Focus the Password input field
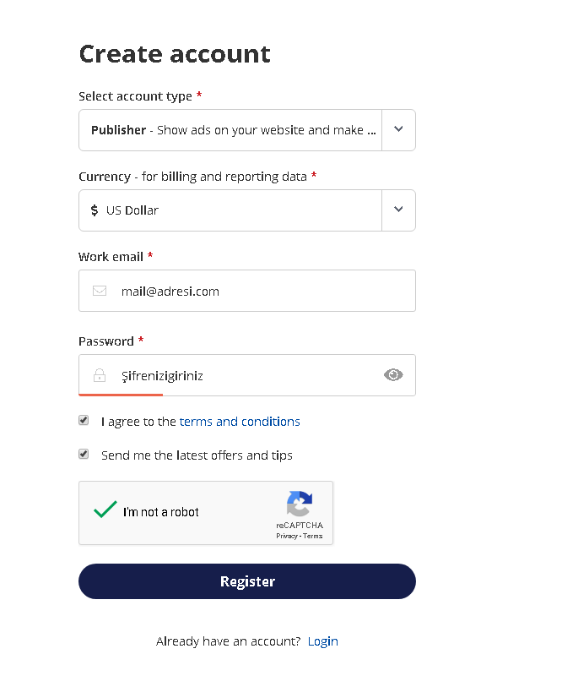The width and height of the screenshot is (562, 676). [x=246, y=375]
